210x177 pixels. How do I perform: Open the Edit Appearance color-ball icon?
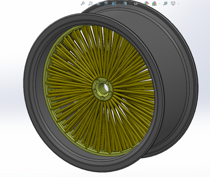[147, 3]
